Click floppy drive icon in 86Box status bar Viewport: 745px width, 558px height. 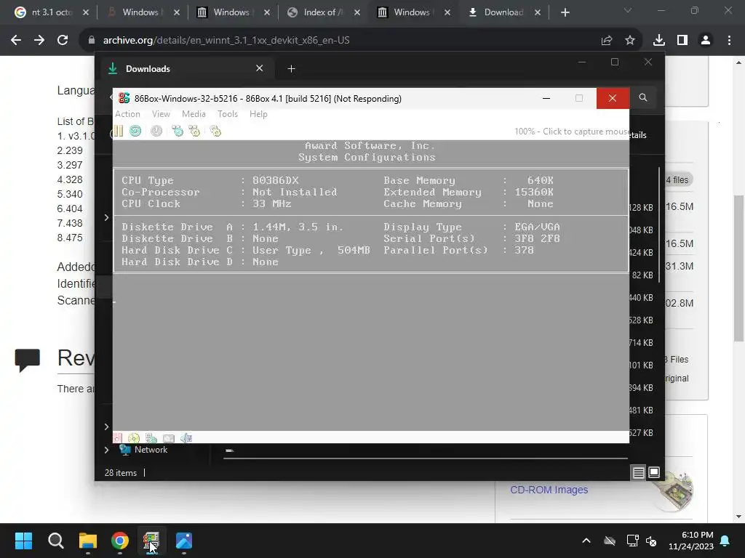tap(117, 438)
